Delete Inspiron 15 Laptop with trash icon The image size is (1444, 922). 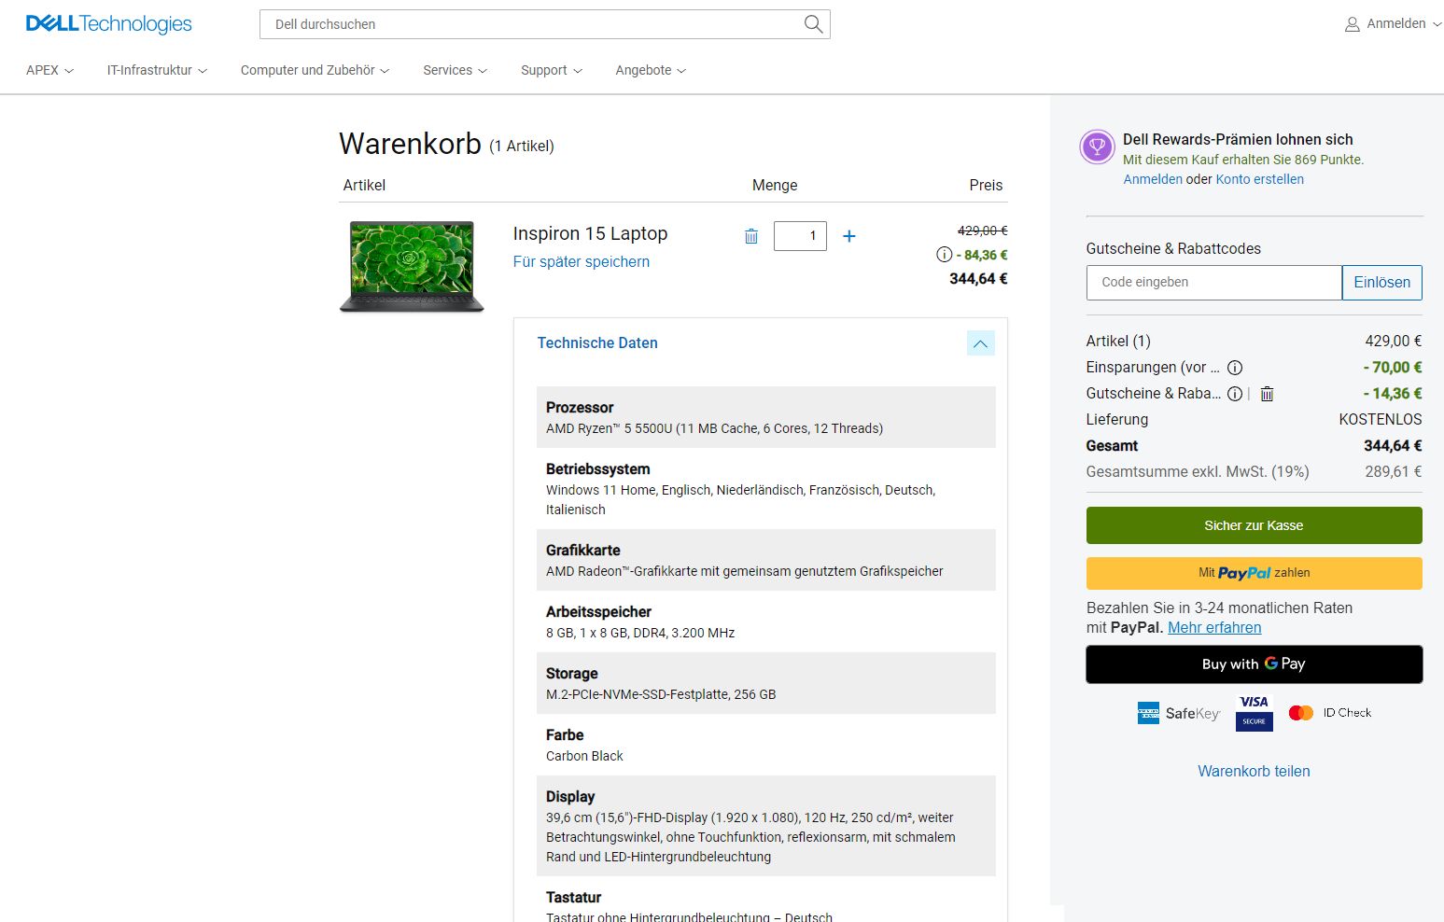point(751,236)
